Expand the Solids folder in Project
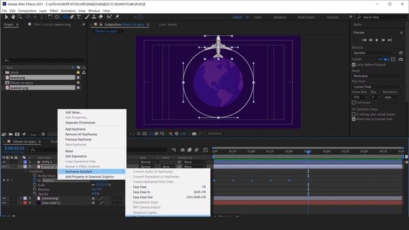Screen dimensions: 409x230 pos(3,72)
